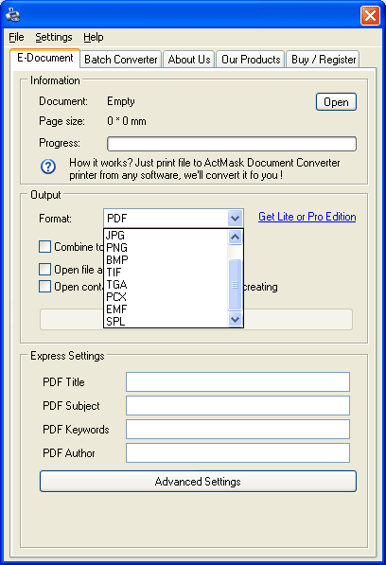The image size is (386, 565).
Task: Pick EMF from the format list
Action: [166, 309]
